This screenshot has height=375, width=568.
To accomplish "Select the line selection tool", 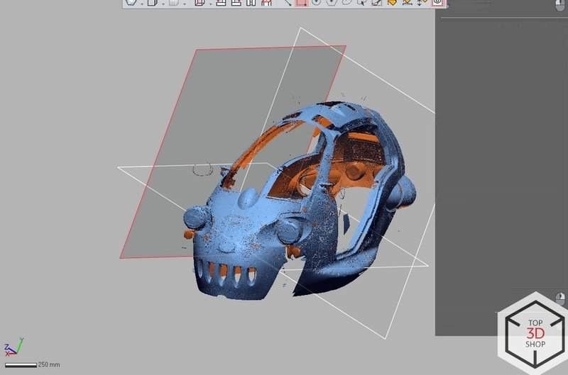I will point(288,2).
